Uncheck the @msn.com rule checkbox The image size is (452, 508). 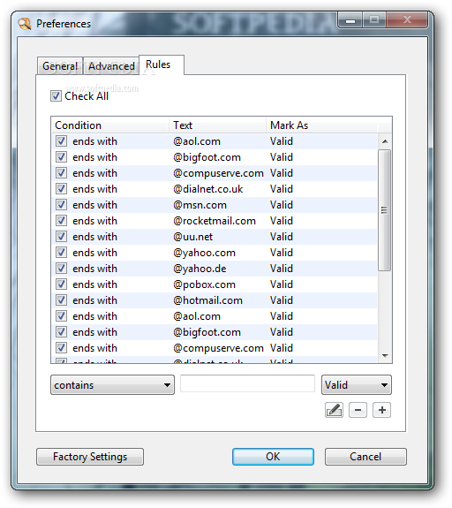tap(61, 205)
